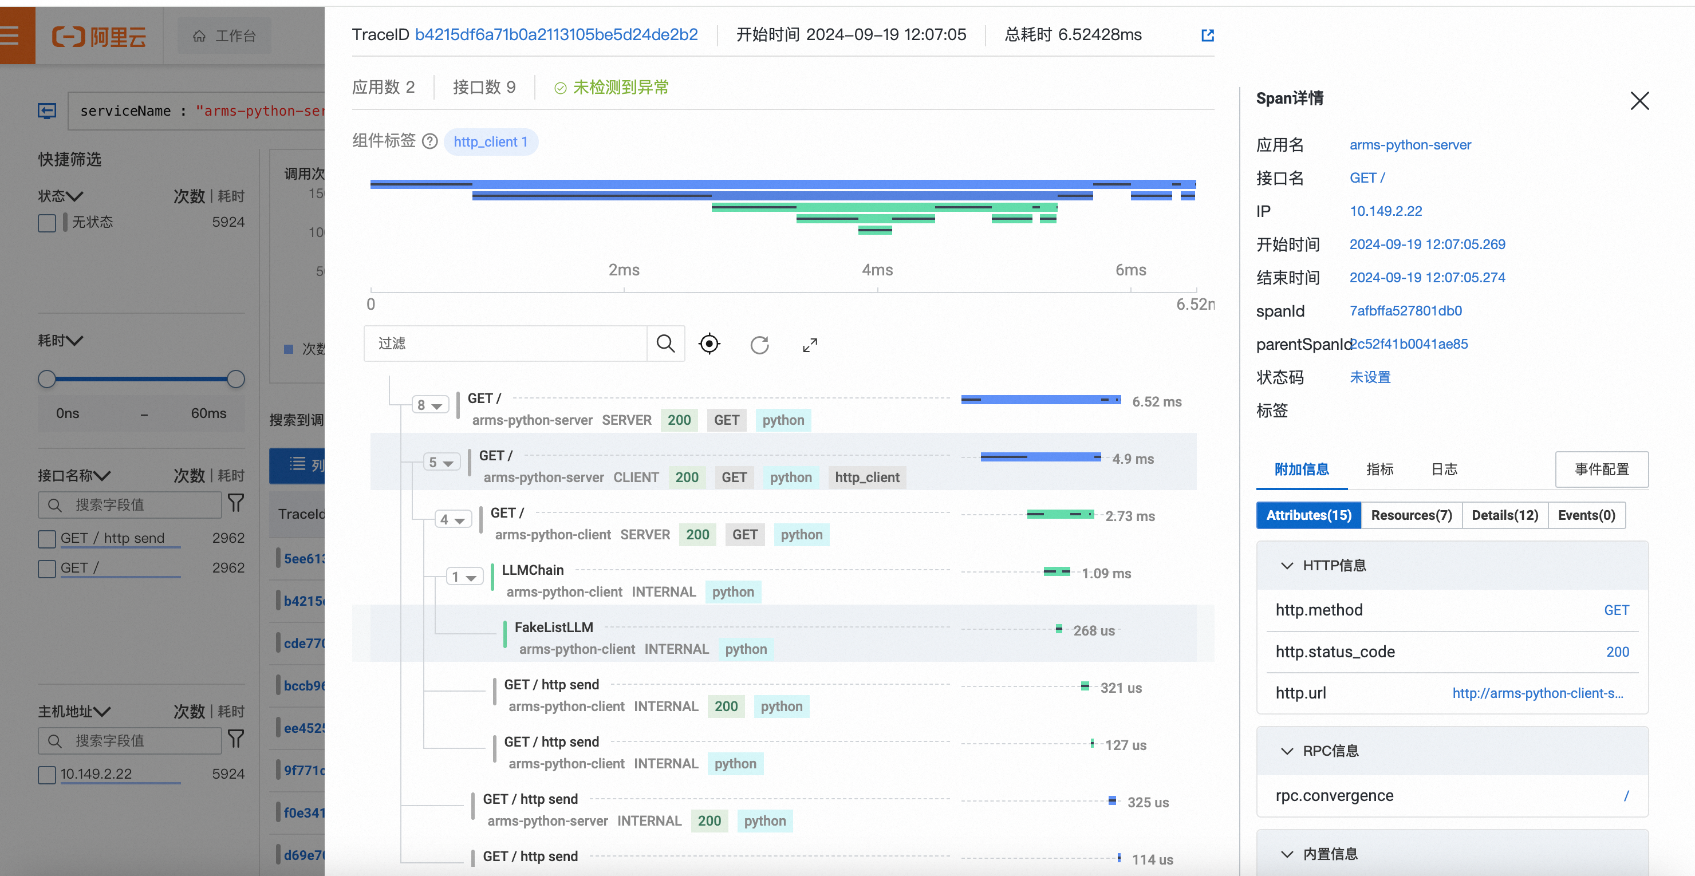
Task: Click the filter search magnifier icon
Action: coord(665,344)
